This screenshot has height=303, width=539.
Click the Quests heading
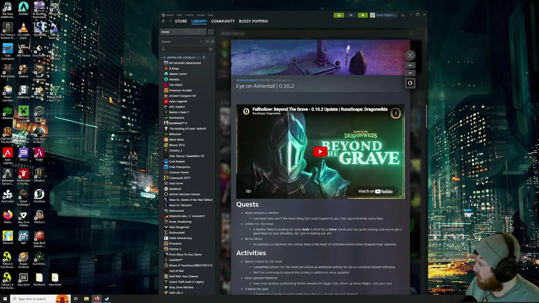point(247,205)
